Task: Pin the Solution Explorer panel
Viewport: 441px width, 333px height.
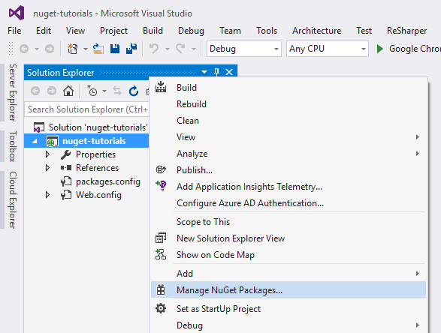Action: point(216,72)
